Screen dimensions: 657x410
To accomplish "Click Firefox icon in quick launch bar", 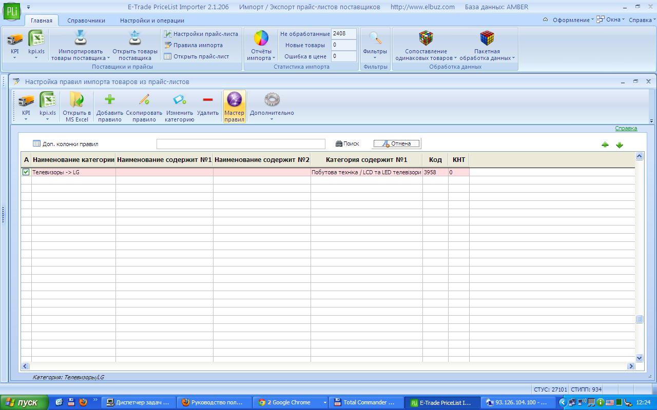I will tap(83, 402).
